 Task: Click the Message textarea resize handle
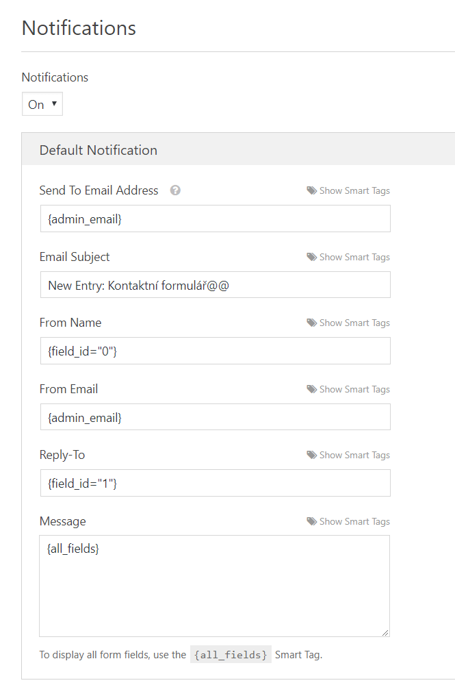point(385,632)
